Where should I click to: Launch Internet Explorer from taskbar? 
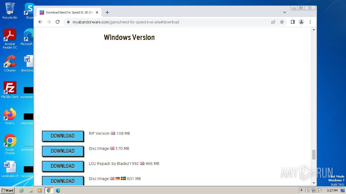click(22, 190)
